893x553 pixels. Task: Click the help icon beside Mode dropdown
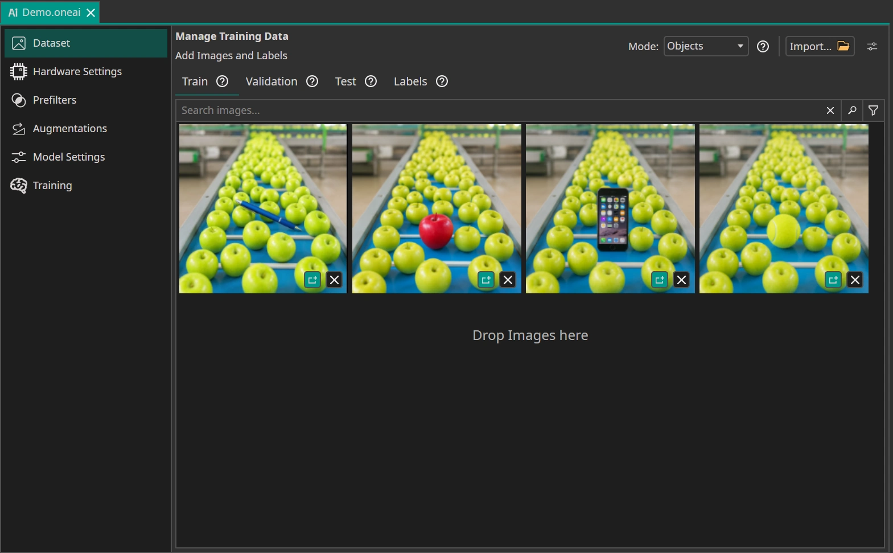(x=763, y=47)
